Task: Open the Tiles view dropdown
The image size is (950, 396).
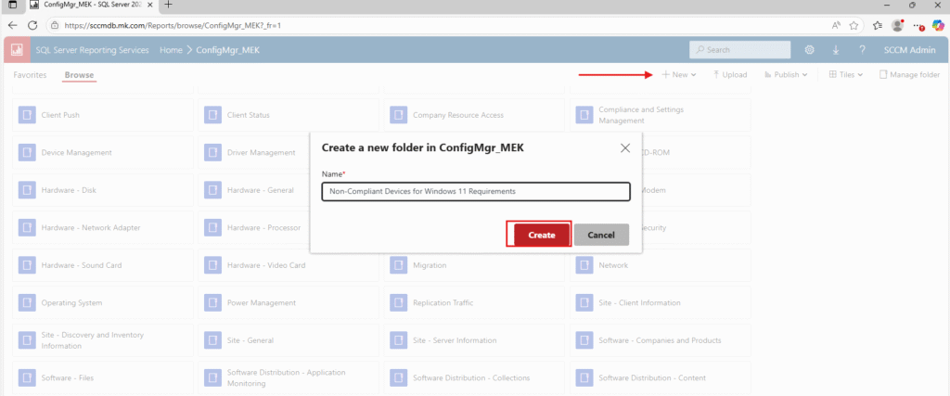Action: click(845, 74)
